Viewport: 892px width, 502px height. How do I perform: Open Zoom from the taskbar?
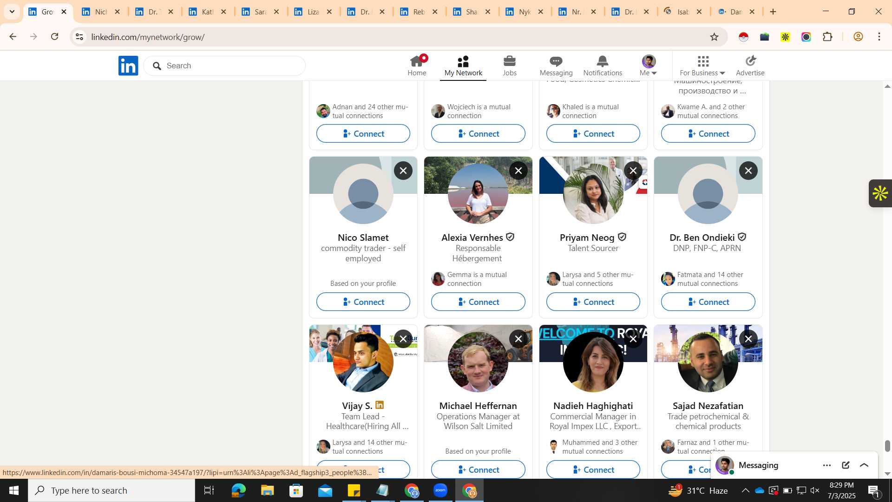(440, 490)
